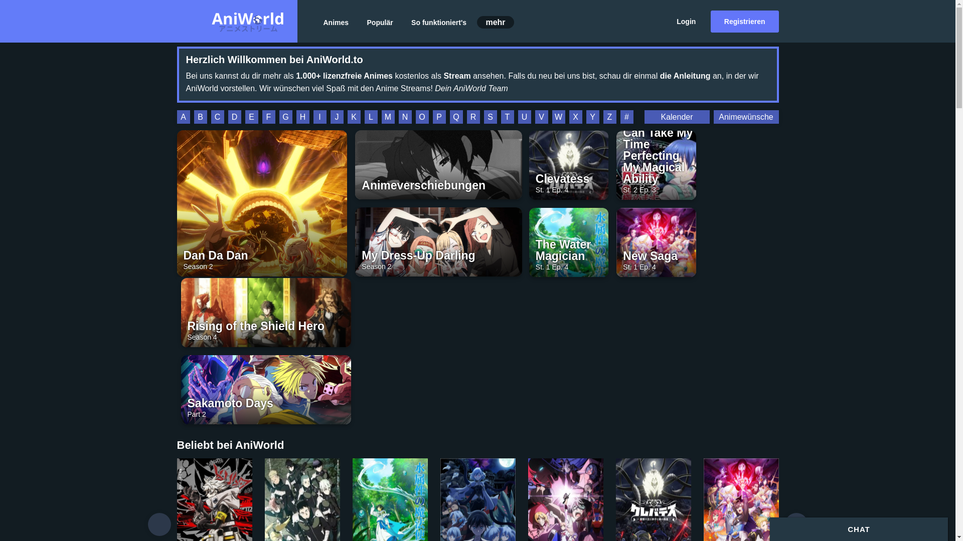Open Clevatess poster in Beliebt row
The width and height of the screenshot is (963, 541).
tap(654, 499)
